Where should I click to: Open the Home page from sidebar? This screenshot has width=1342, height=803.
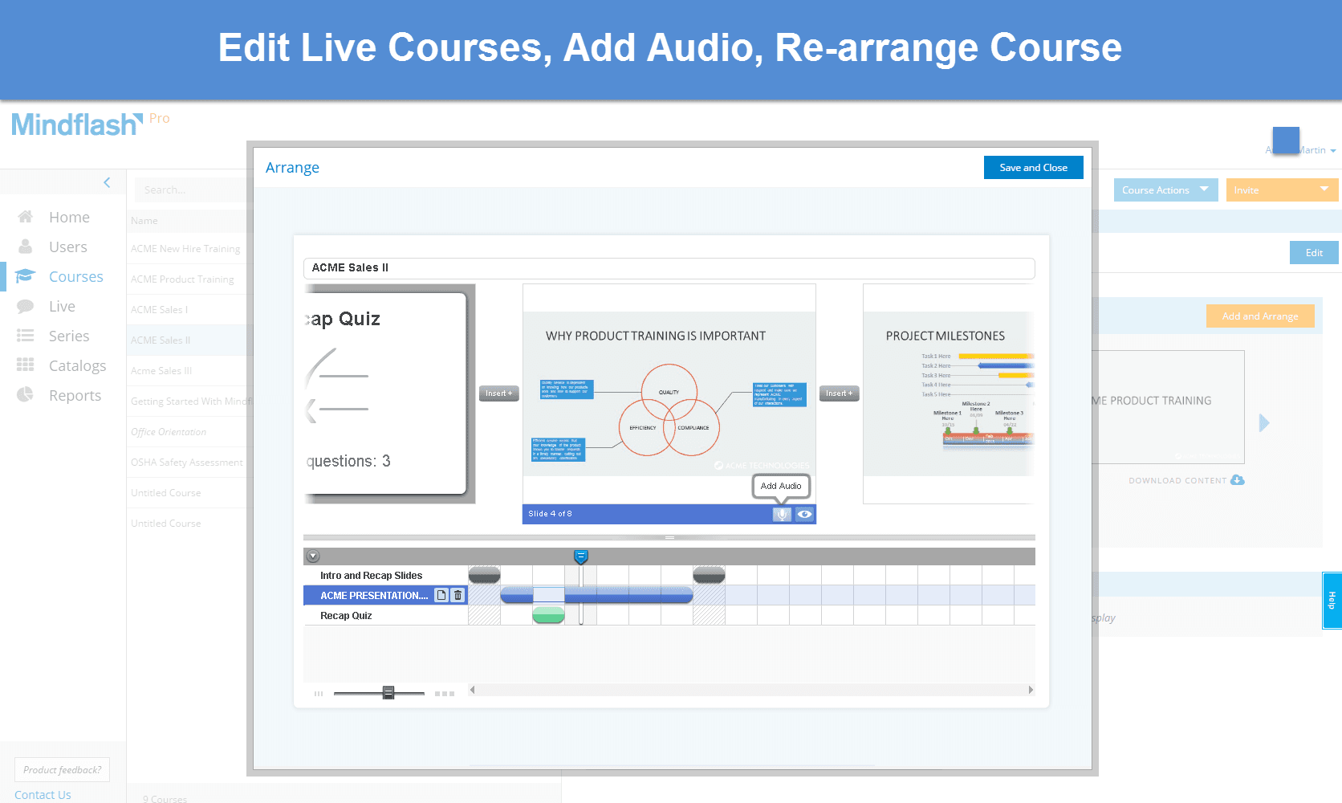[x=69, y=217]
